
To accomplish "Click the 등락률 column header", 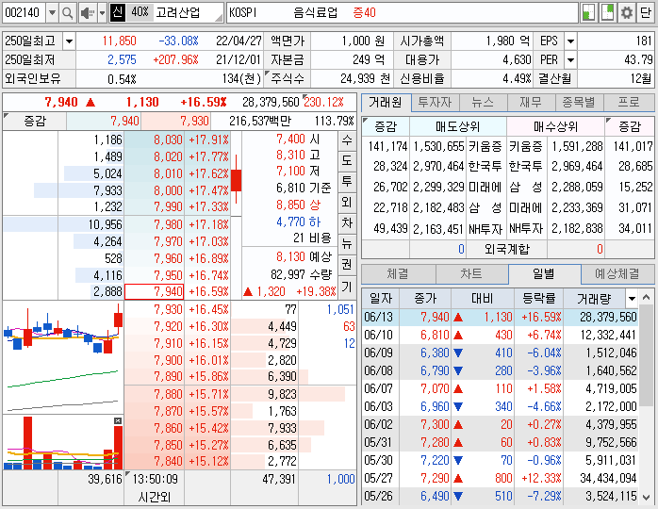I will [x=539, y=299].
